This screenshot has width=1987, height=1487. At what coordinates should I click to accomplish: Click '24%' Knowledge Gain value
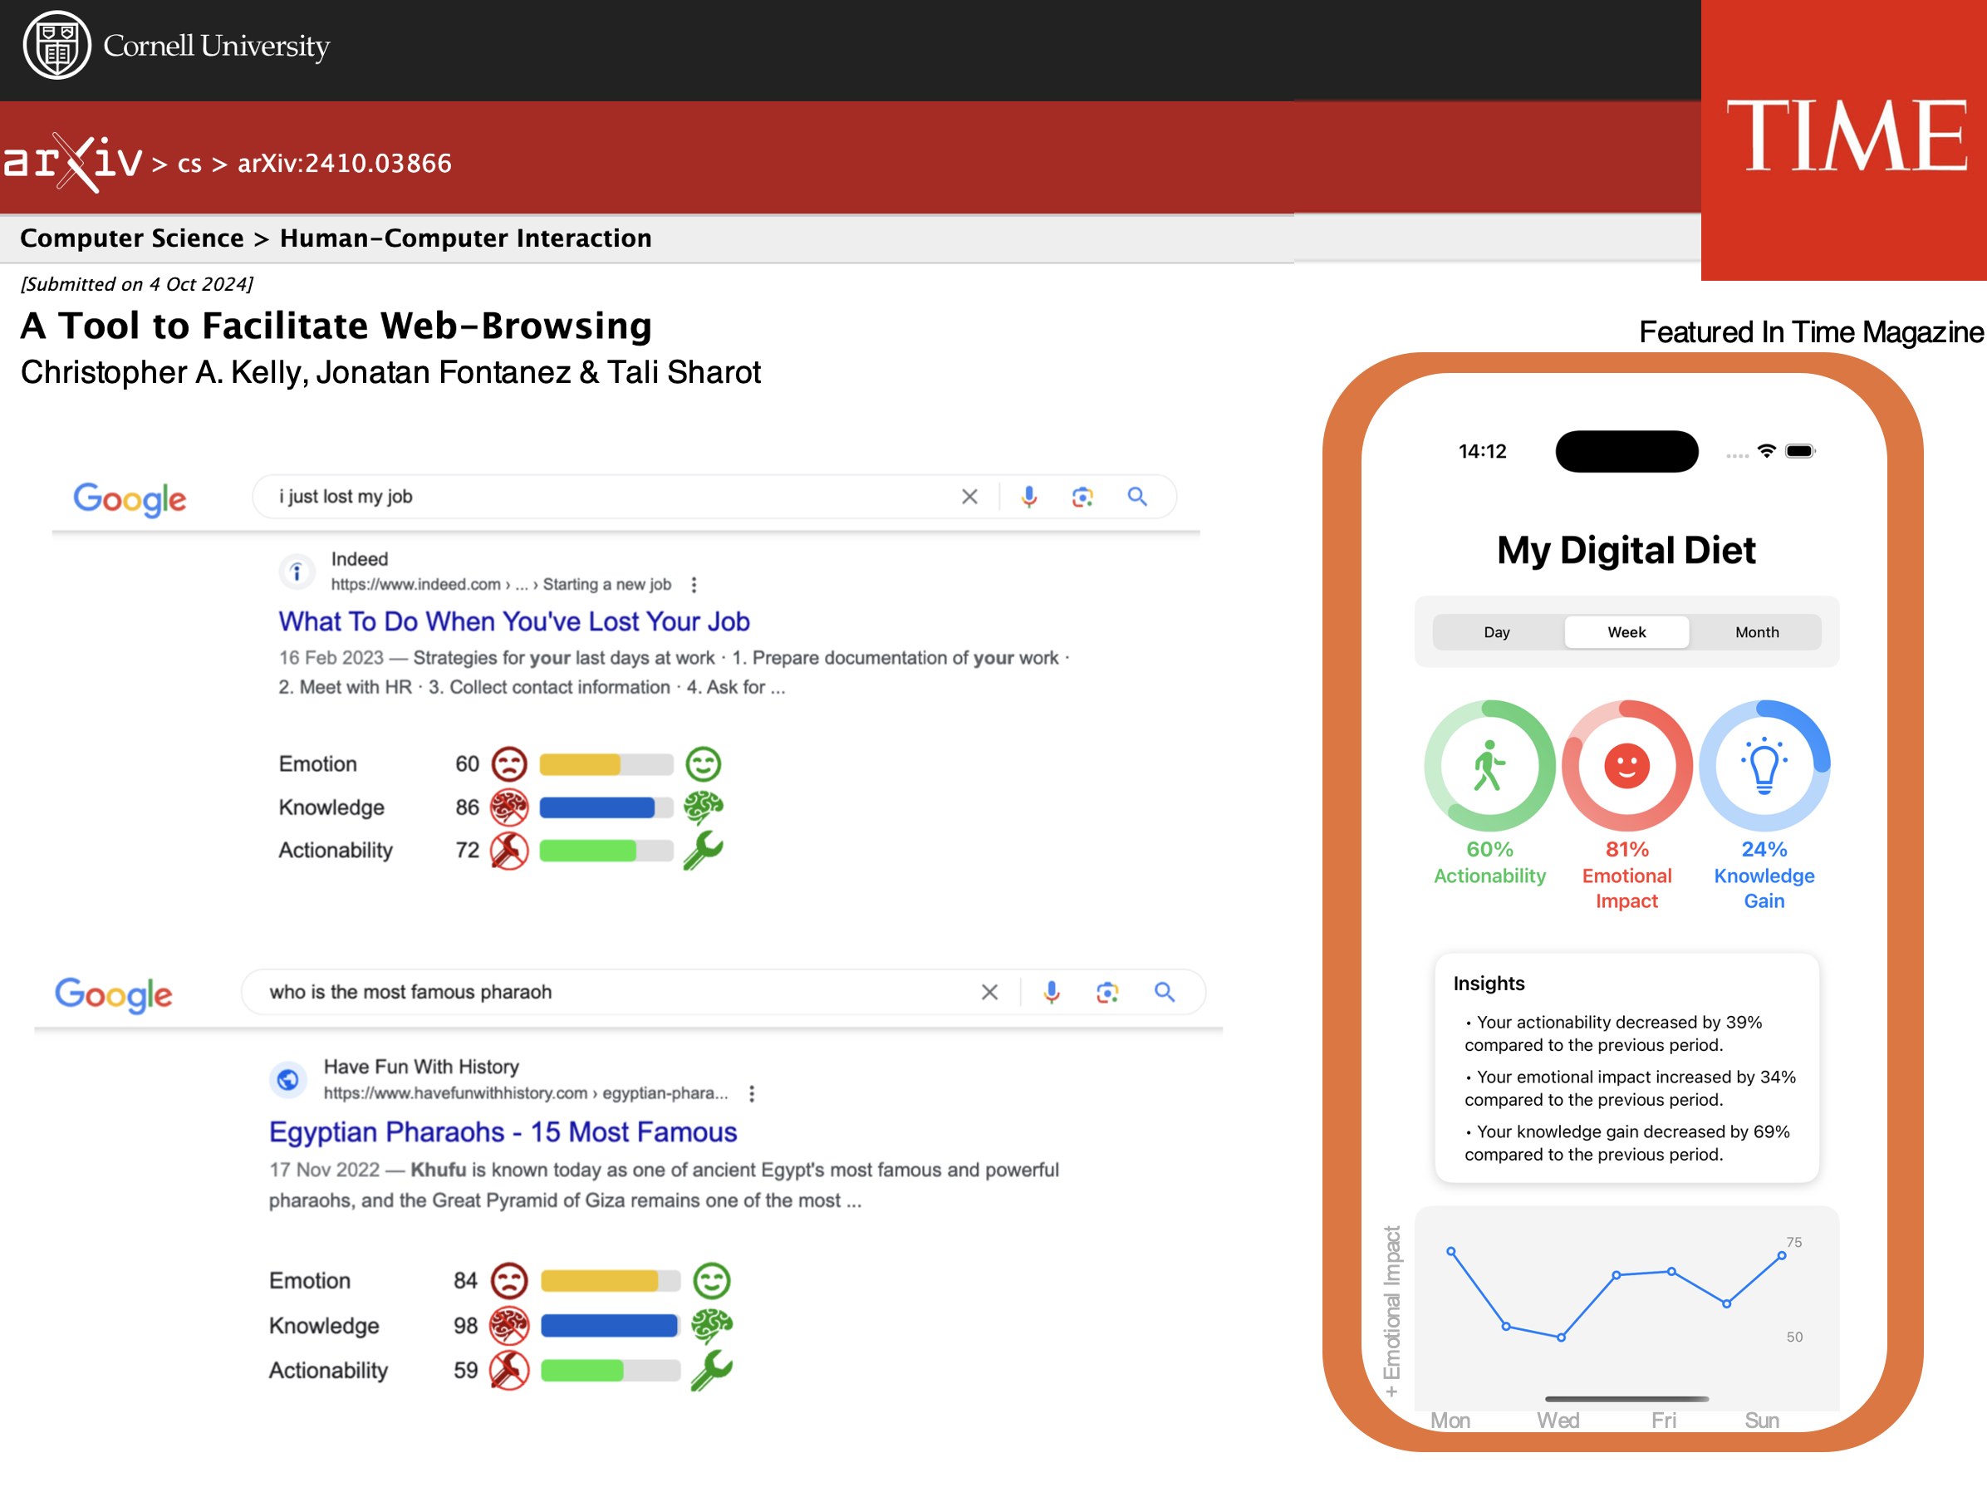(x=1764, y=849)
